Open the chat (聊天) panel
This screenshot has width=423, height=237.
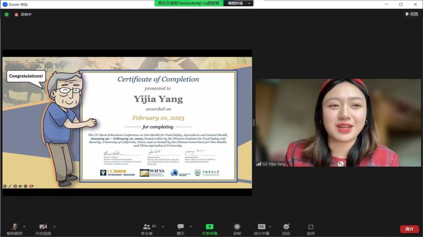click(x=181, y=227)
